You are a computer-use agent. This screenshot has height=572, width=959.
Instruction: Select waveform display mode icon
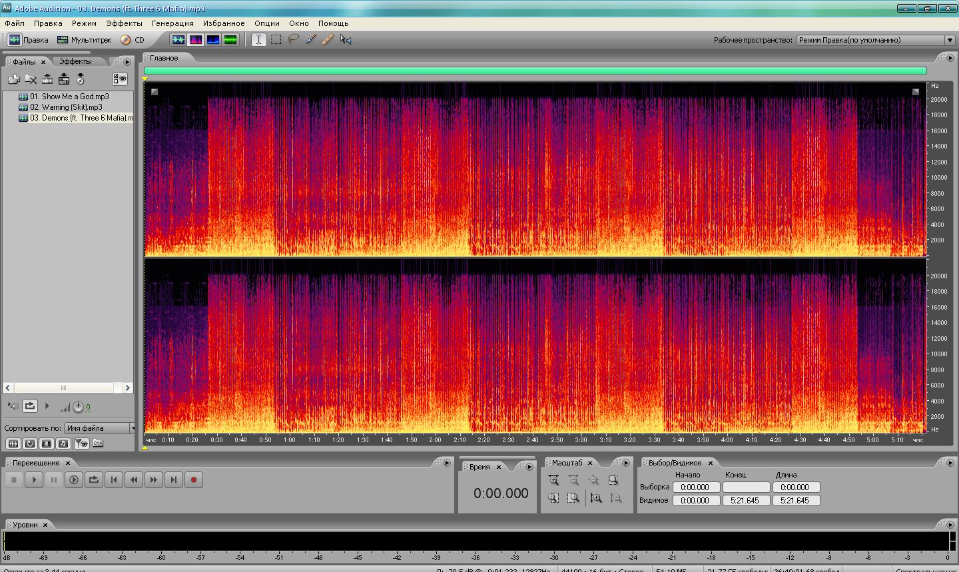point(178,40)
